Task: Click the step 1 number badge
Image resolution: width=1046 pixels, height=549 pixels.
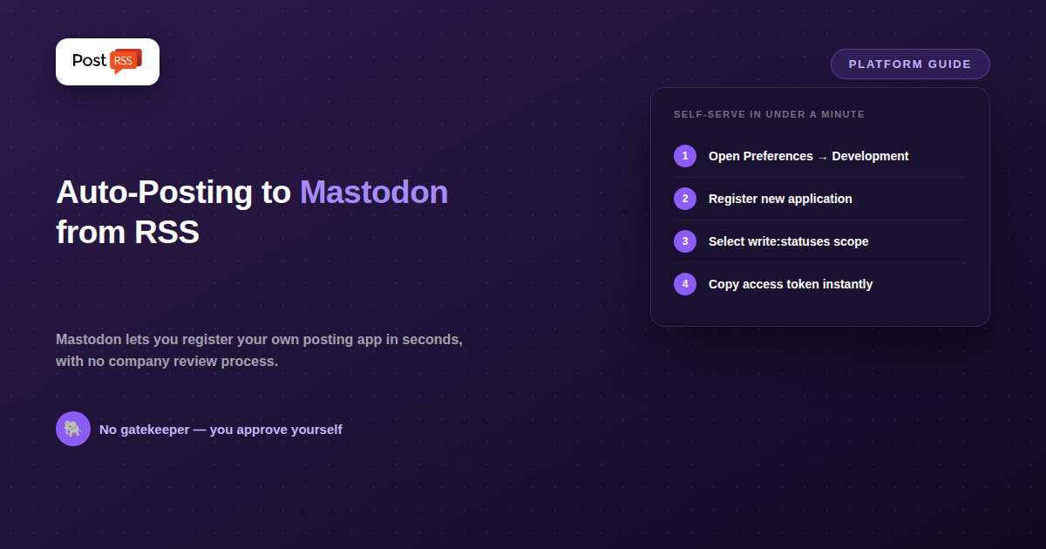Action: pyautogui.click(x=685, y=156)
